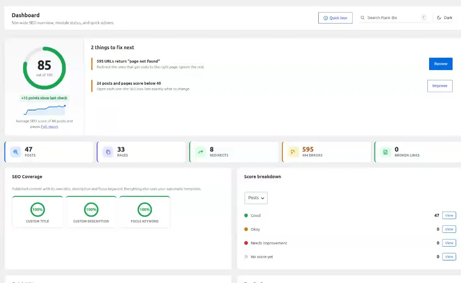Open the 33 Pages stat card
The width and height of the screenshot is (461, 283).
click(x=141, y=152)
